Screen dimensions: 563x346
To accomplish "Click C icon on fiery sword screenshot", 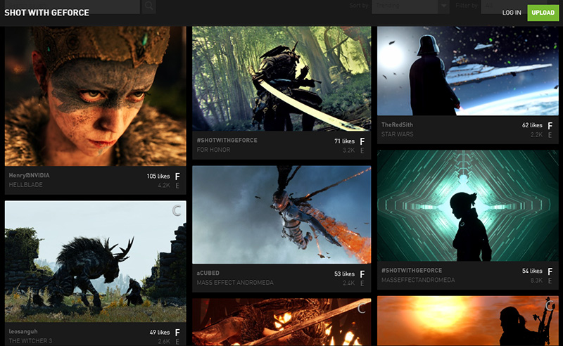I will (362, 308).
